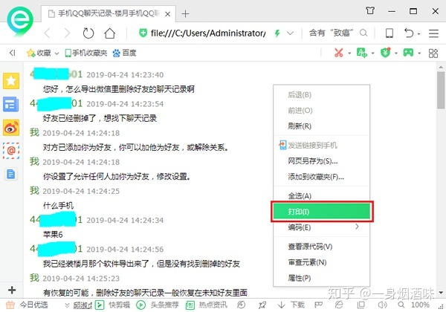Open dropdown next to gamepad extension

(419, 53)
